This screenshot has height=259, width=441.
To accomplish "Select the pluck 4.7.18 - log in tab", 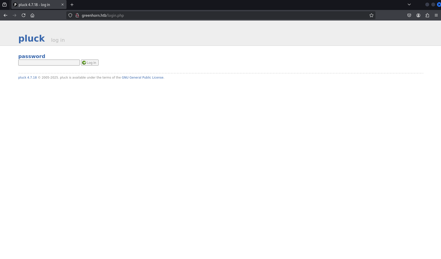I will (35, 5).
